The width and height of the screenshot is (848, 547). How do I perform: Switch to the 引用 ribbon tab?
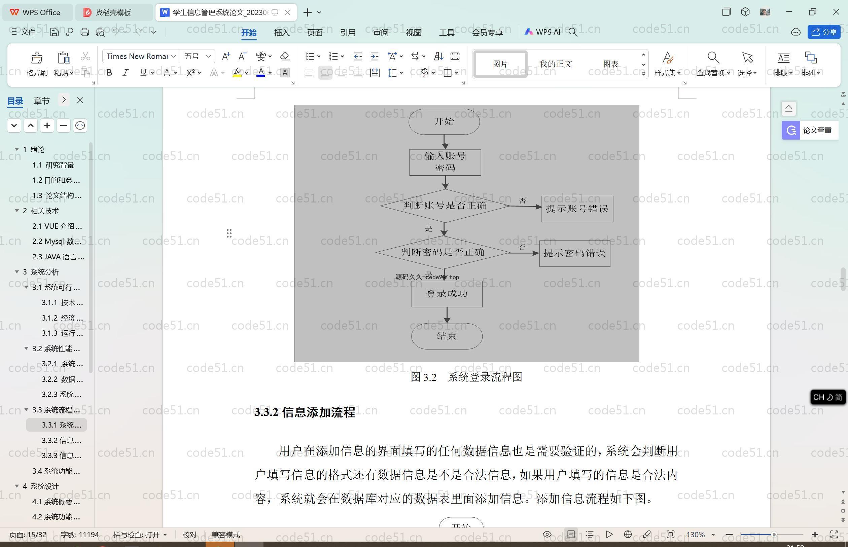click(347, 32)
